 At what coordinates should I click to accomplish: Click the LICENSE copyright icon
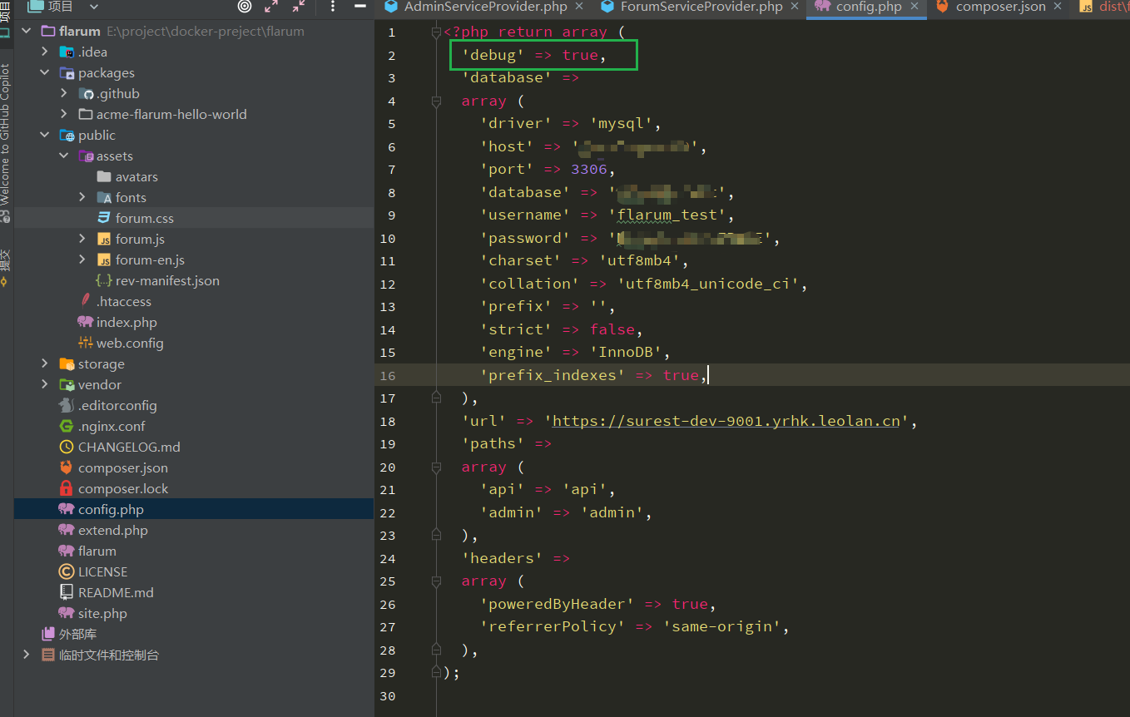tap(67, 571)
